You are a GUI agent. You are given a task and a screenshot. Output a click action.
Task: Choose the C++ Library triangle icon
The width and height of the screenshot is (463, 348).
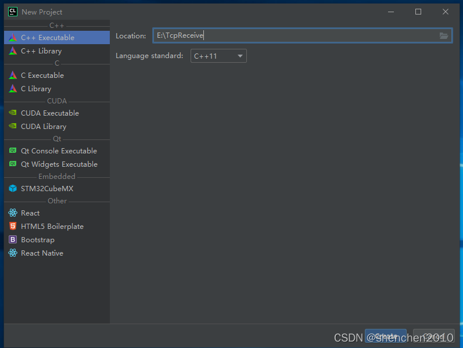click(13, 51)
